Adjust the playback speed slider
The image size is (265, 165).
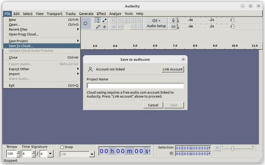click(232, 148)
